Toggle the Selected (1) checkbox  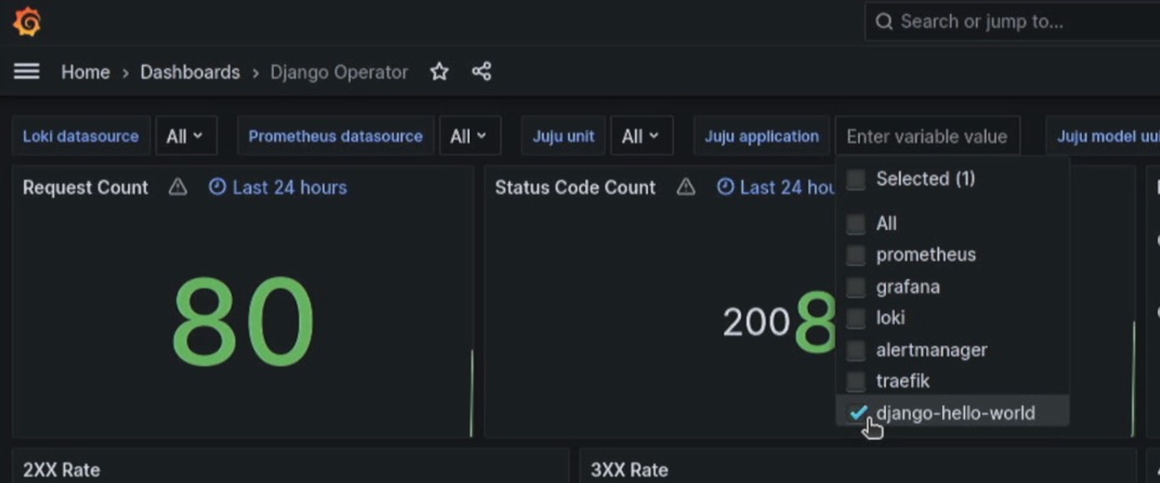856,179
